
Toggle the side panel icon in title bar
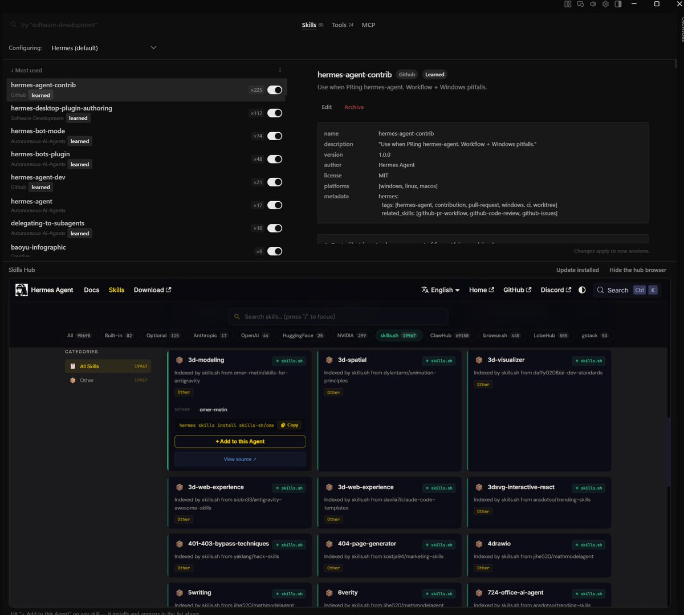[x=618, y=4]
